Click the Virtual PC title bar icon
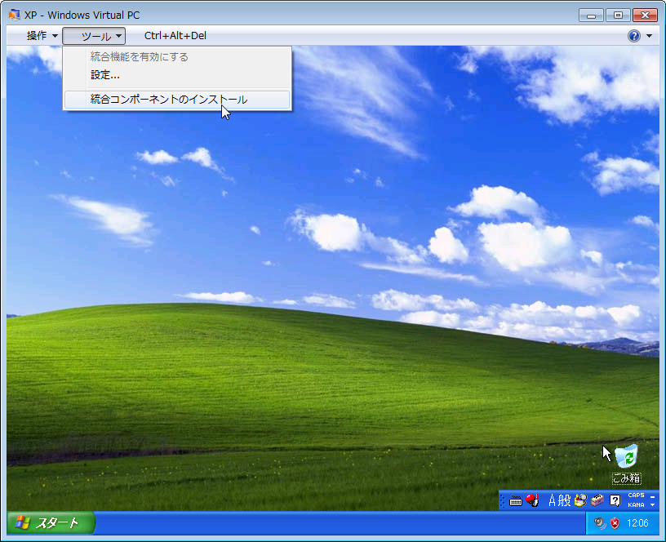This screenshot has height=542, width=666. (14, 15)
